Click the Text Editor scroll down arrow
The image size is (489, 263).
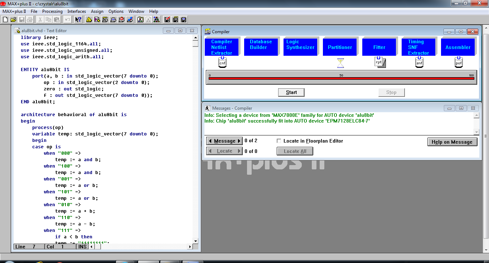click(x=195, y=241)
